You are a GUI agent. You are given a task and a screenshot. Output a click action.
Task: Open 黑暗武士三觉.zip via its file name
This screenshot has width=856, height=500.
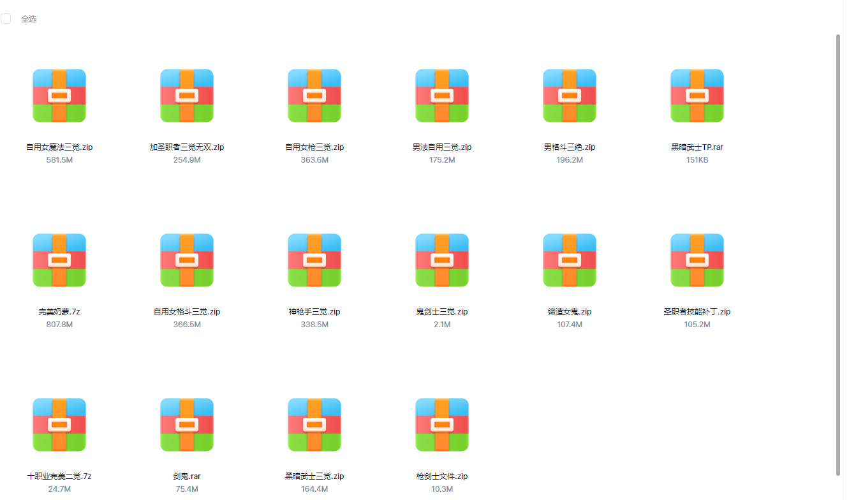[314, 476]
